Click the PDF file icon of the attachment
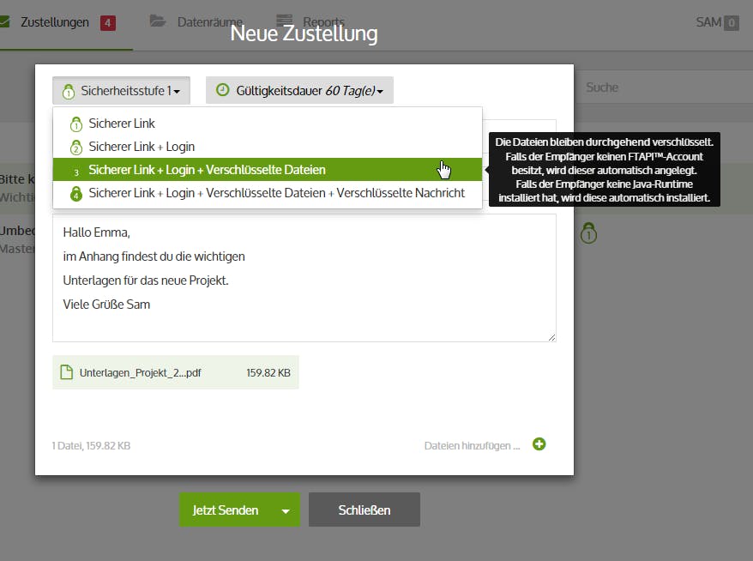The width and height of the screenshot is (753, 561). click(66, 372)
